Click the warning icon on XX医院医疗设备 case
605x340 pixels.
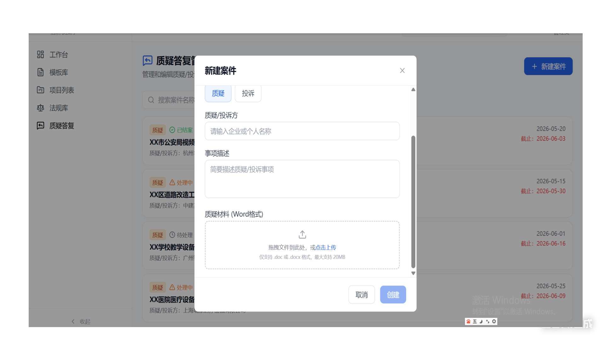pos(172,287)
